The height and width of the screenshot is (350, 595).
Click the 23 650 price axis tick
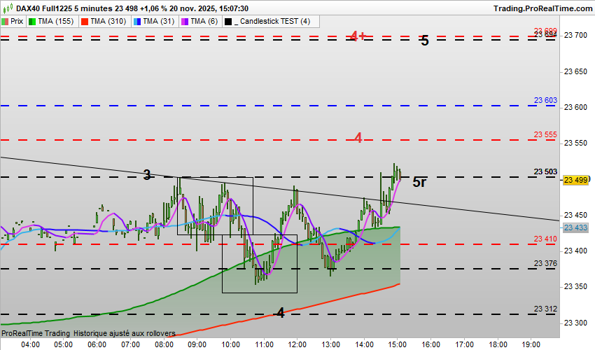click(x=575, y=71)
